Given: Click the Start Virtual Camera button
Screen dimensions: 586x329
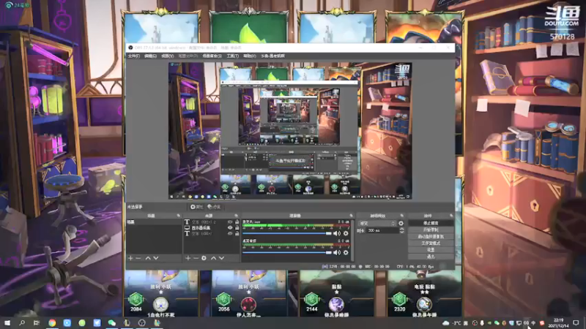Looking at the screenshot, I should click(431, 236).
